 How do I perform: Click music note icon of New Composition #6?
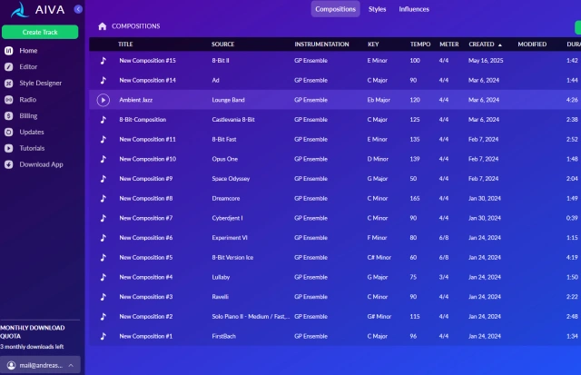103,238
